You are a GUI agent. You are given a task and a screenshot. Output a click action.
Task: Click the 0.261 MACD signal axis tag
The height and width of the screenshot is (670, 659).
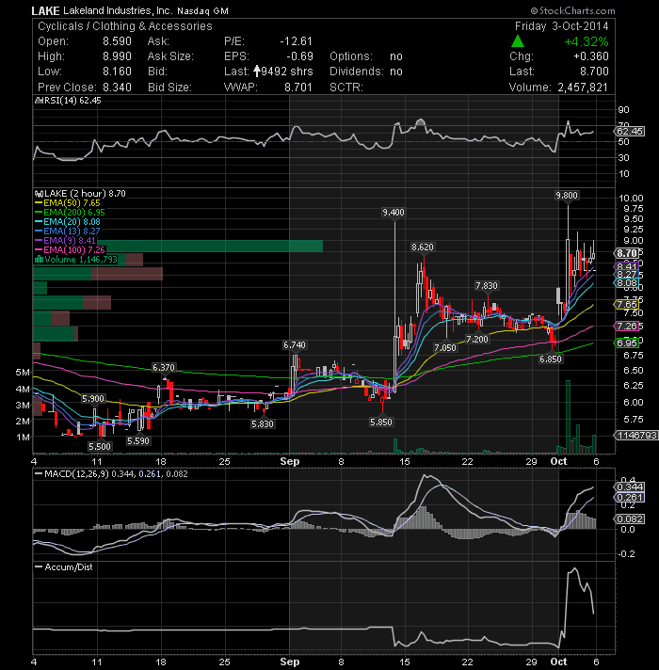[630, 498]
